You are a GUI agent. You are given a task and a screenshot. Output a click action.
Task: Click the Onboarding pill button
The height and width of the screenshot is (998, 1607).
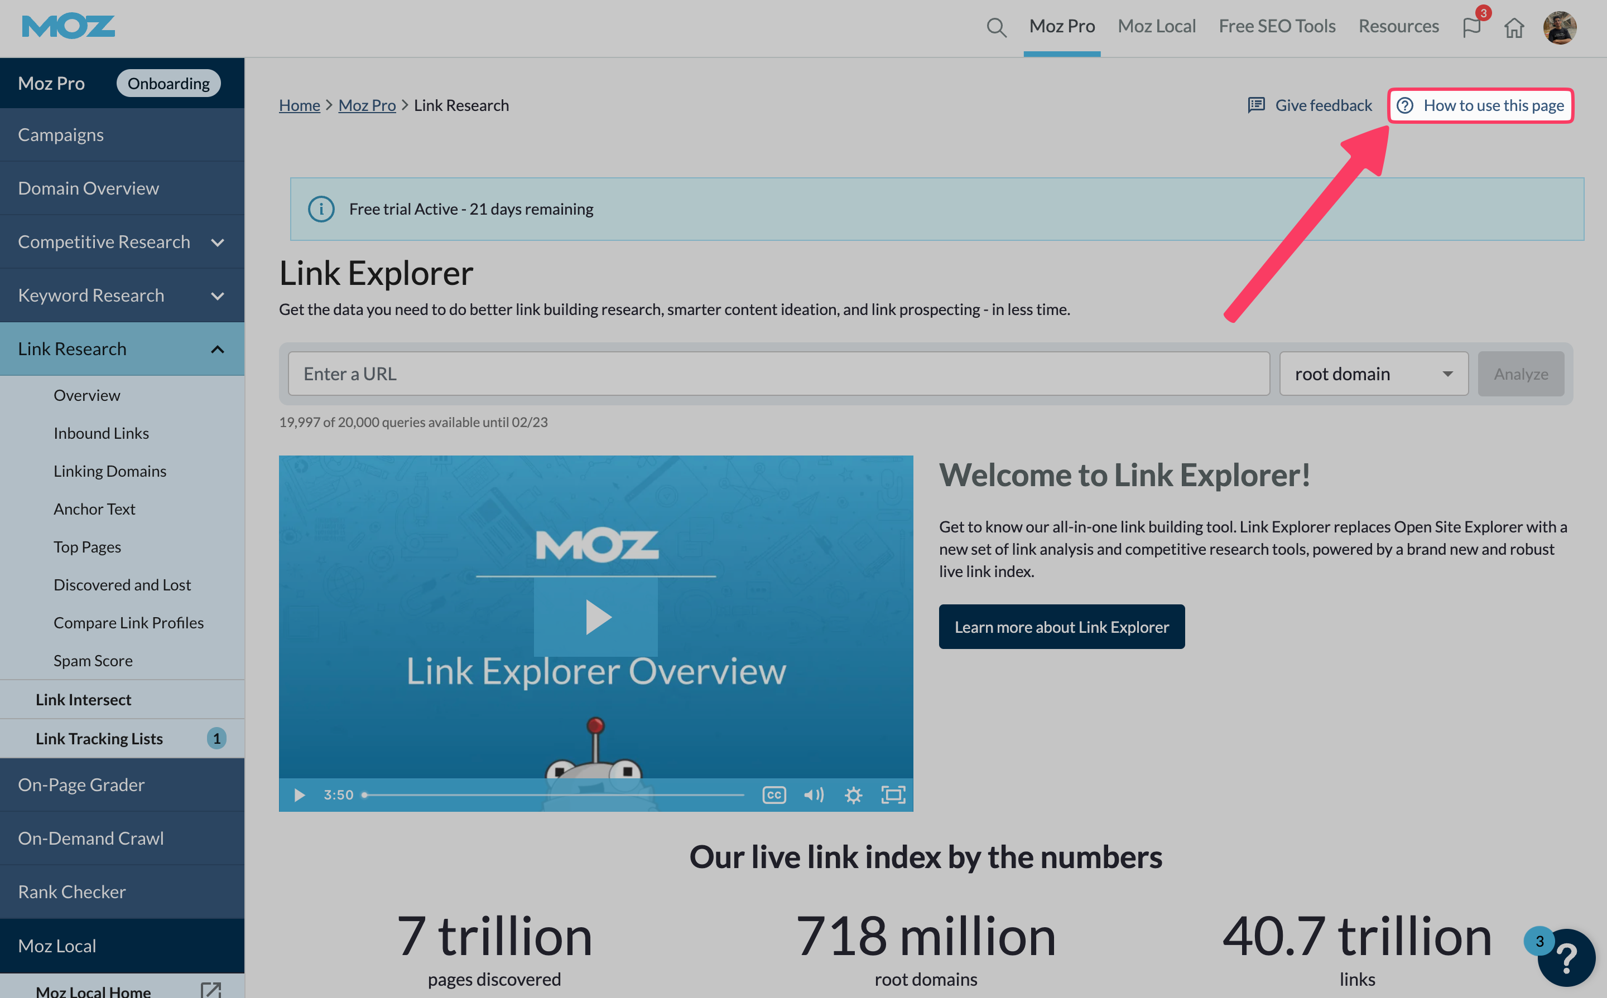pyautogui.click(x=169, y=83)
